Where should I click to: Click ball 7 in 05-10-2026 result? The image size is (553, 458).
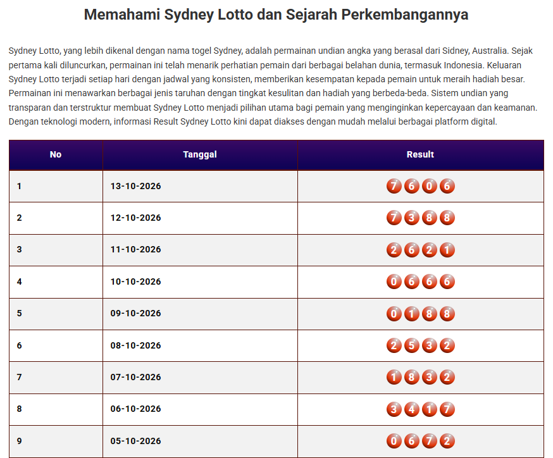[429, 441]
